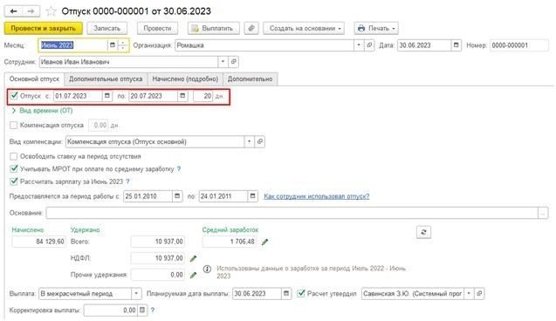Click the back arrow navigation icon
556x321 pixels.
pos(13,11)
